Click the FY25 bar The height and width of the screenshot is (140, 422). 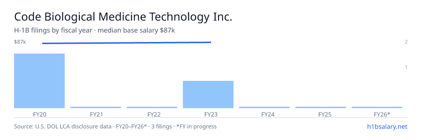[x=321, y=107]
